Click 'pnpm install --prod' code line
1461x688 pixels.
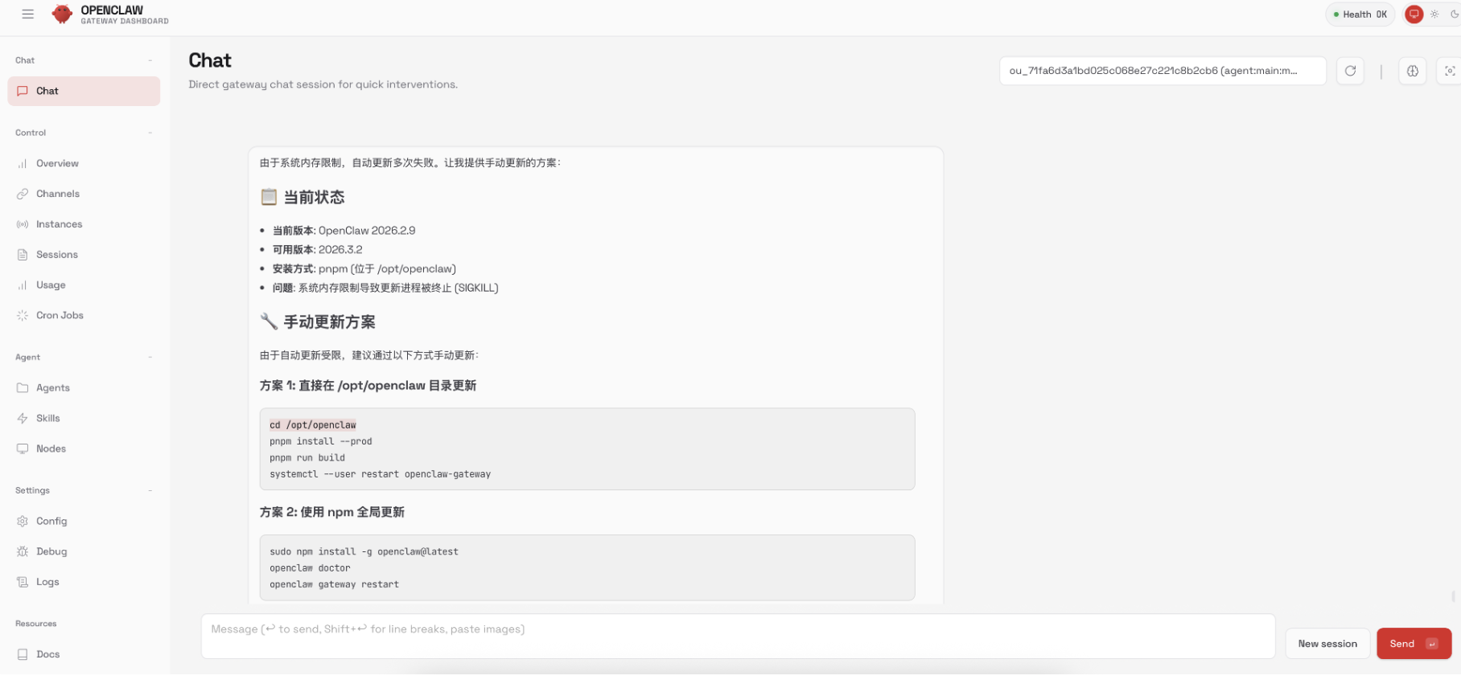(320, 441)
